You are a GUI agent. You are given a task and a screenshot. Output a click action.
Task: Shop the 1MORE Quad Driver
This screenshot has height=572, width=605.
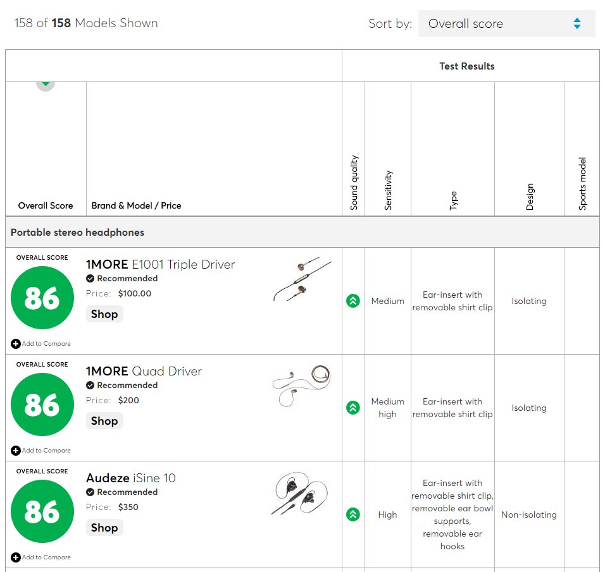click(104, 420)
